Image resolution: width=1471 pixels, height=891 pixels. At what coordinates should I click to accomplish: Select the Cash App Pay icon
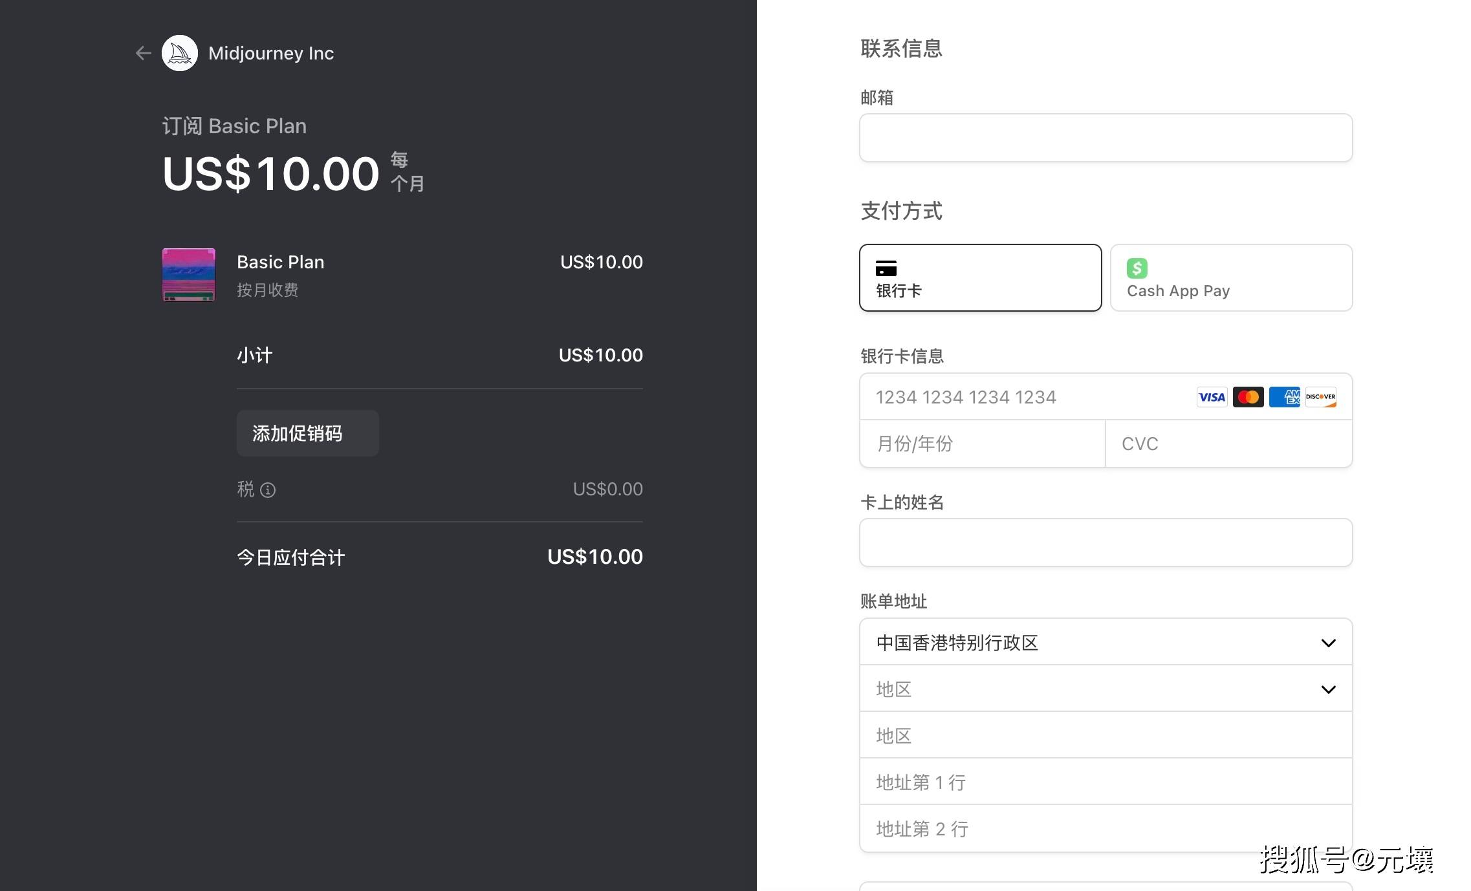[1137, 267]
